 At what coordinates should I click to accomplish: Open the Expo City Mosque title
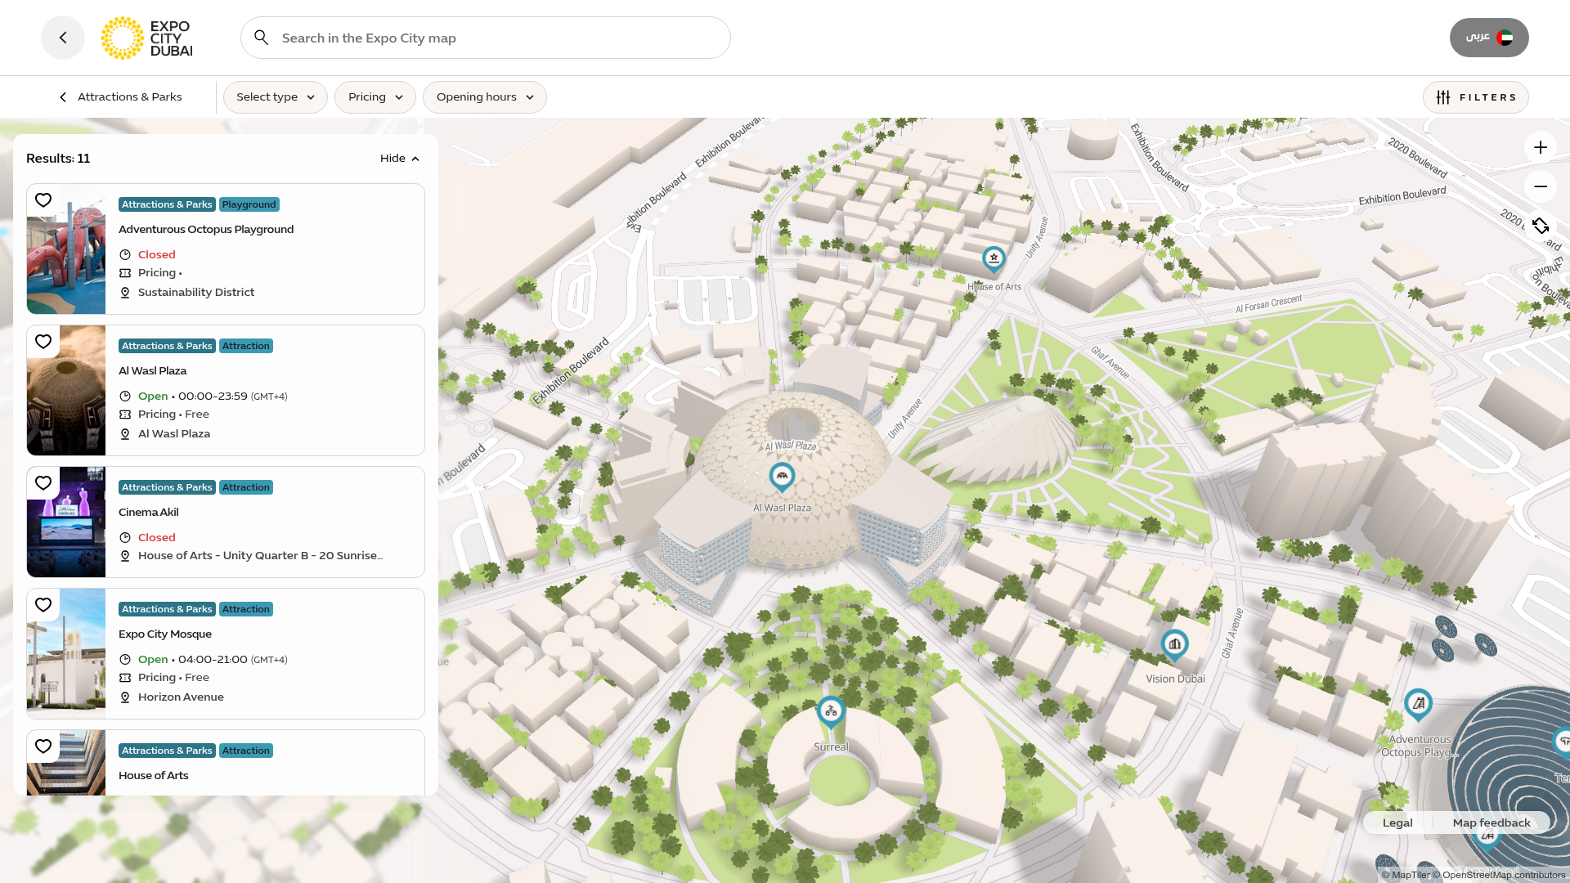[x=165, y=634]
